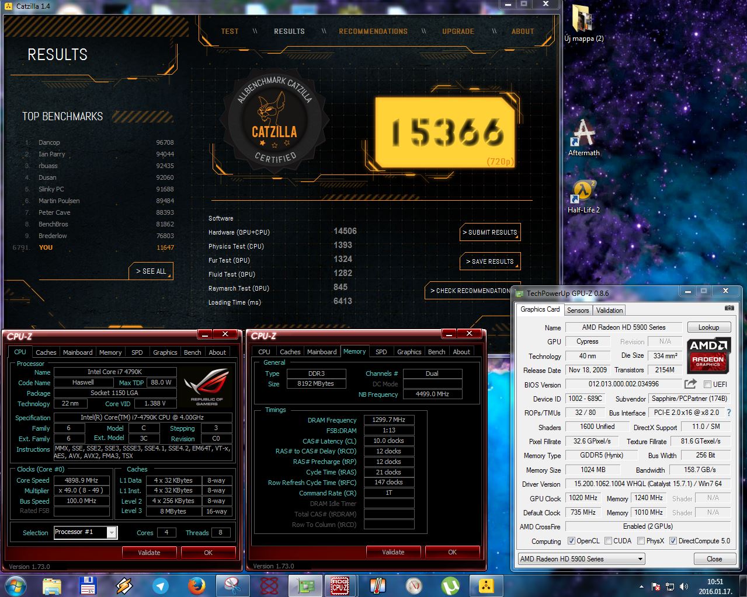The width and height of the screenshot is (747, 597).
Task: Open Mainboard tab in left CPU-Z
Action: [x=78, y=352]
